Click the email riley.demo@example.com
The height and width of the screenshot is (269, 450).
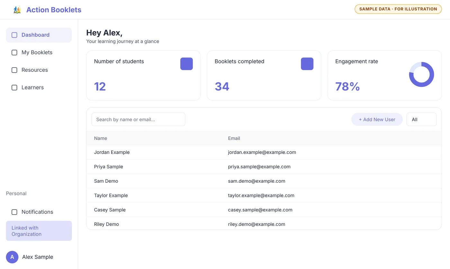tap(256, 224)
